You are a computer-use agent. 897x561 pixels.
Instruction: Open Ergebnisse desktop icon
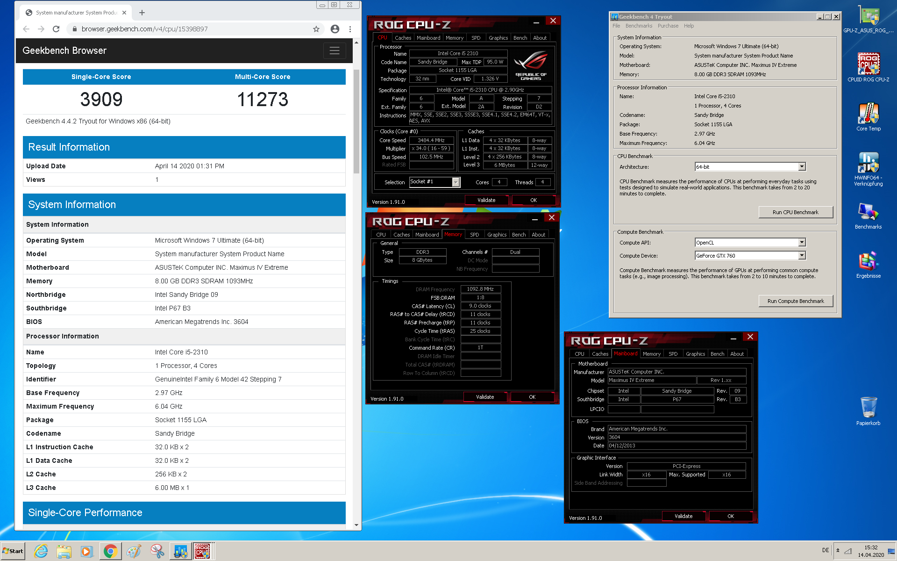pyautogui.click(x=869, y=265)
